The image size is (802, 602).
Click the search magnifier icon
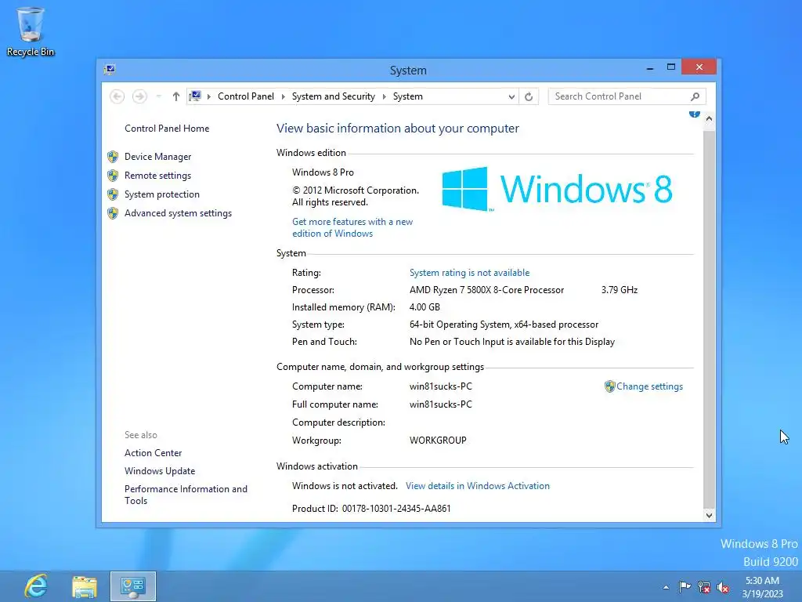point(695,96)
